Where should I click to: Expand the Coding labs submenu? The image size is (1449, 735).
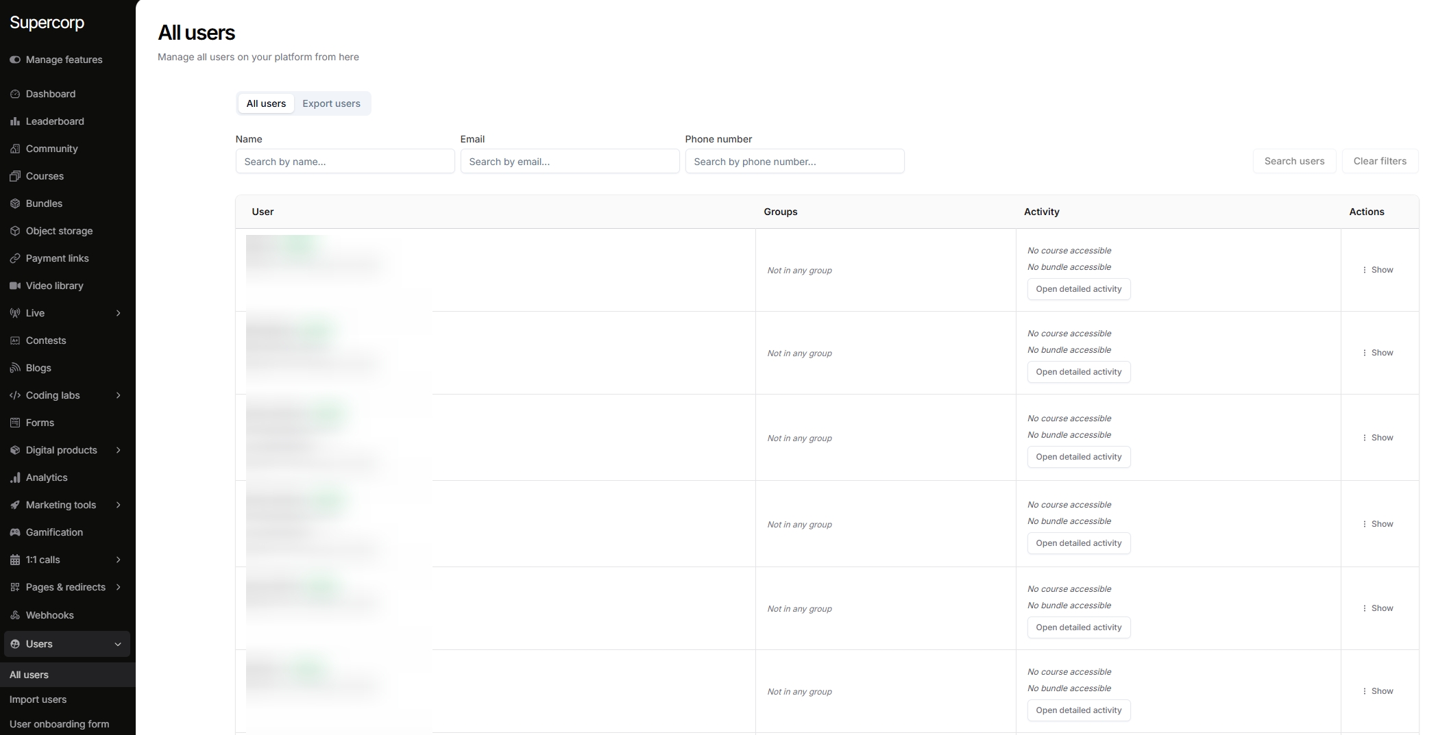click(118, 395)
